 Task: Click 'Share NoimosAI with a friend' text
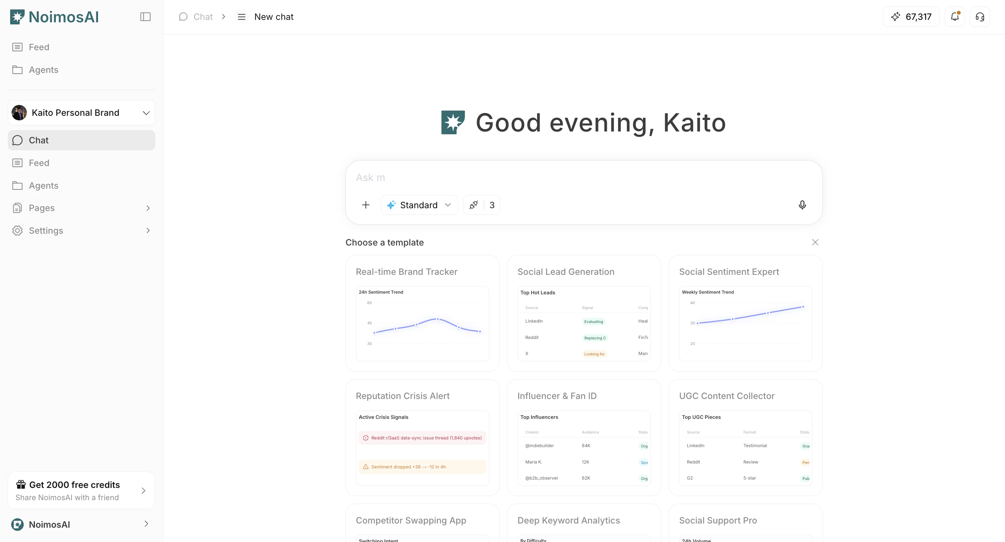67,498
